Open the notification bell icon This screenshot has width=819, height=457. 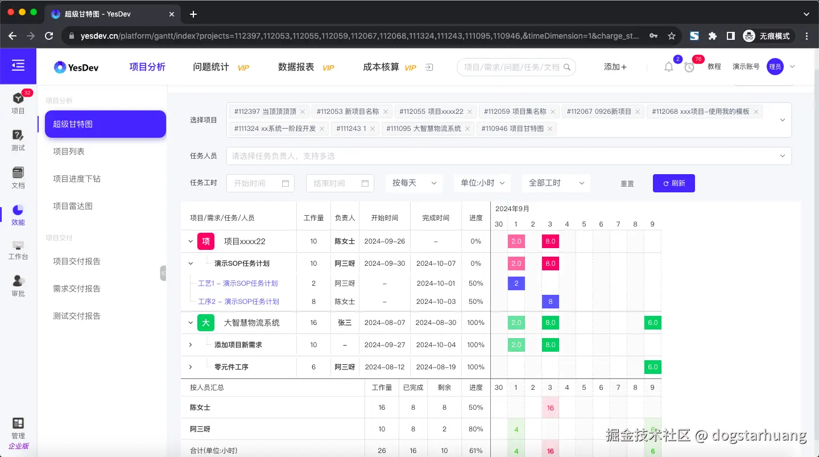(x=669, y=67)
